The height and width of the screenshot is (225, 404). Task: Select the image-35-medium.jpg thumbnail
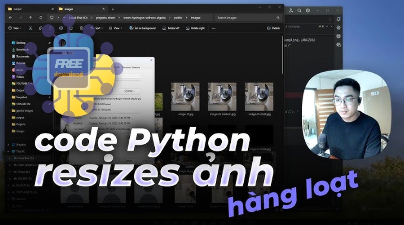coord(222,97)
